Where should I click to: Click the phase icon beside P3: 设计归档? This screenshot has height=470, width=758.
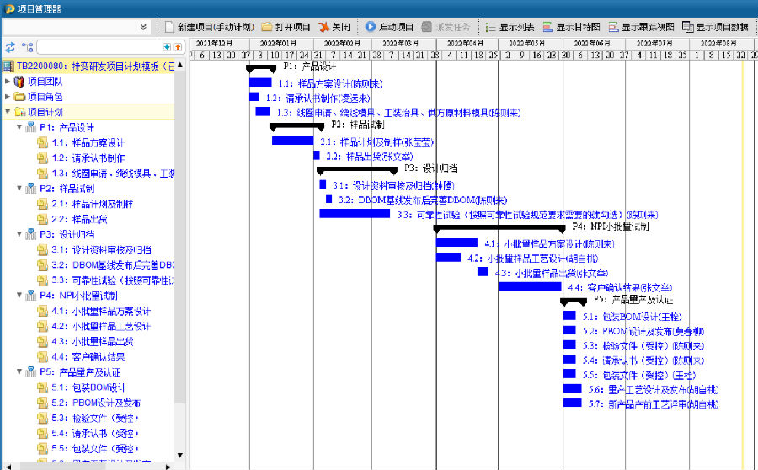(31, 234)
